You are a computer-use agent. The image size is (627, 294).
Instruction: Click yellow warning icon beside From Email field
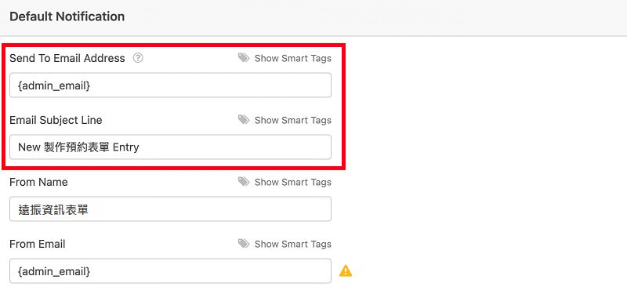(x=346, y=271)
